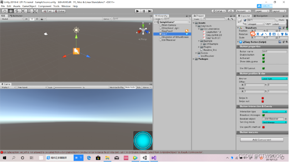Toggle Broadcast messages checkbox
The width and height of the screenshot is (289, 162).
pos(264,115)
